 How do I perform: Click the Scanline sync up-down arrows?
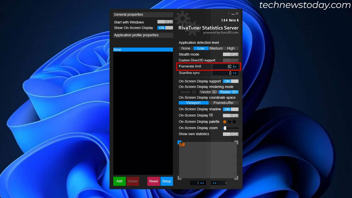235,73
